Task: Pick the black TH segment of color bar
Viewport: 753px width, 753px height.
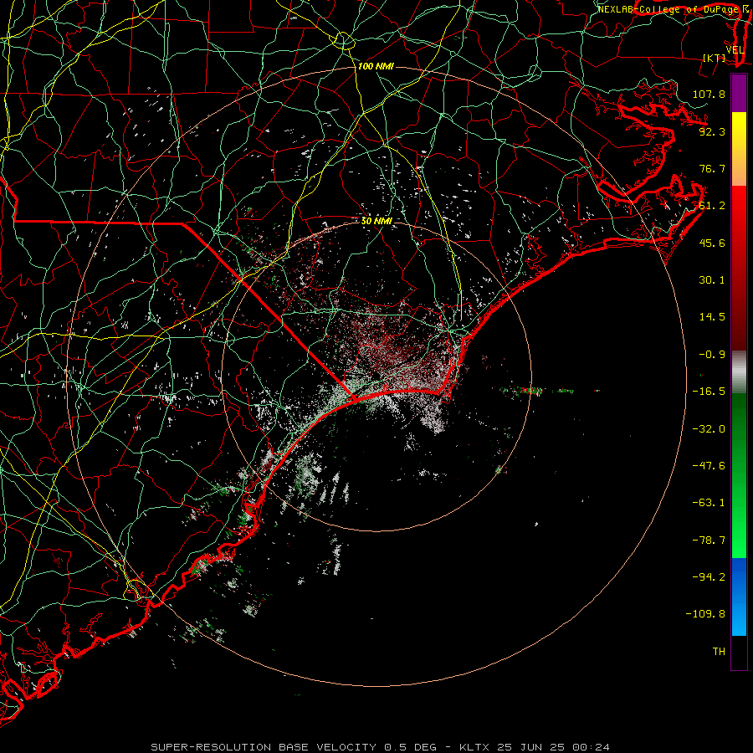Action: (739, 653)
